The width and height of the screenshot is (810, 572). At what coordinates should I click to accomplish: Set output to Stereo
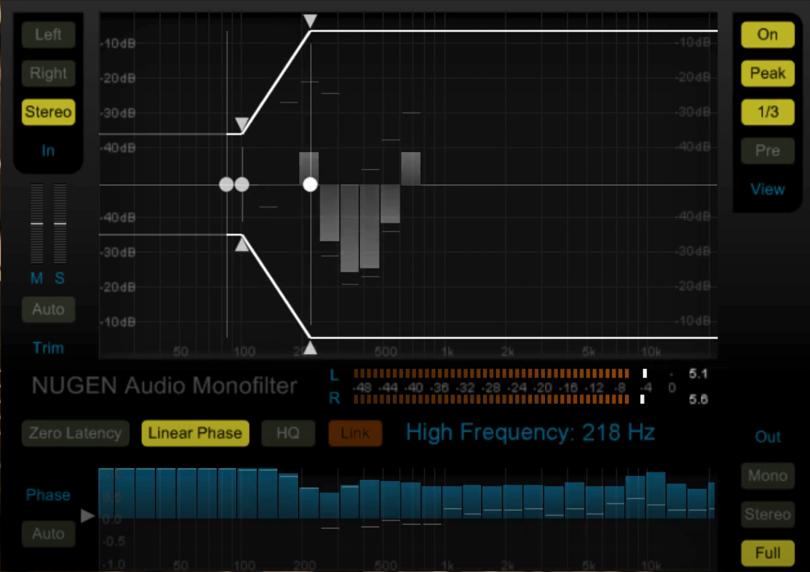(x=768, y=515)
